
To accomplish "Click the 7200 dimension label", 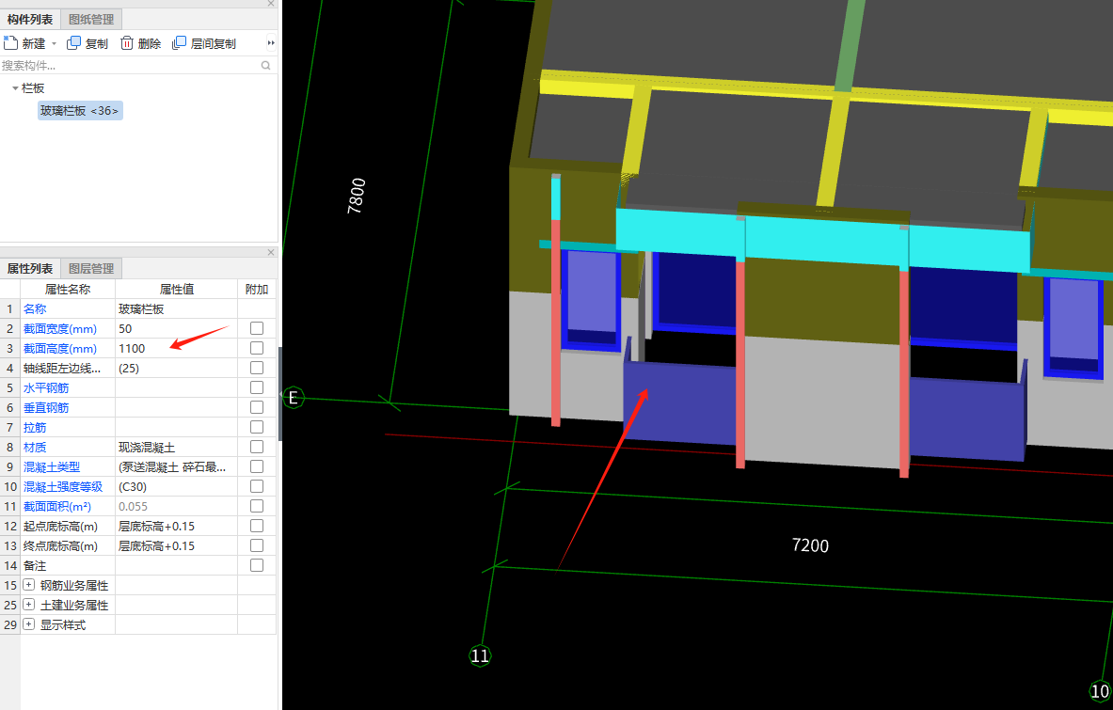I will click(810, 545).
